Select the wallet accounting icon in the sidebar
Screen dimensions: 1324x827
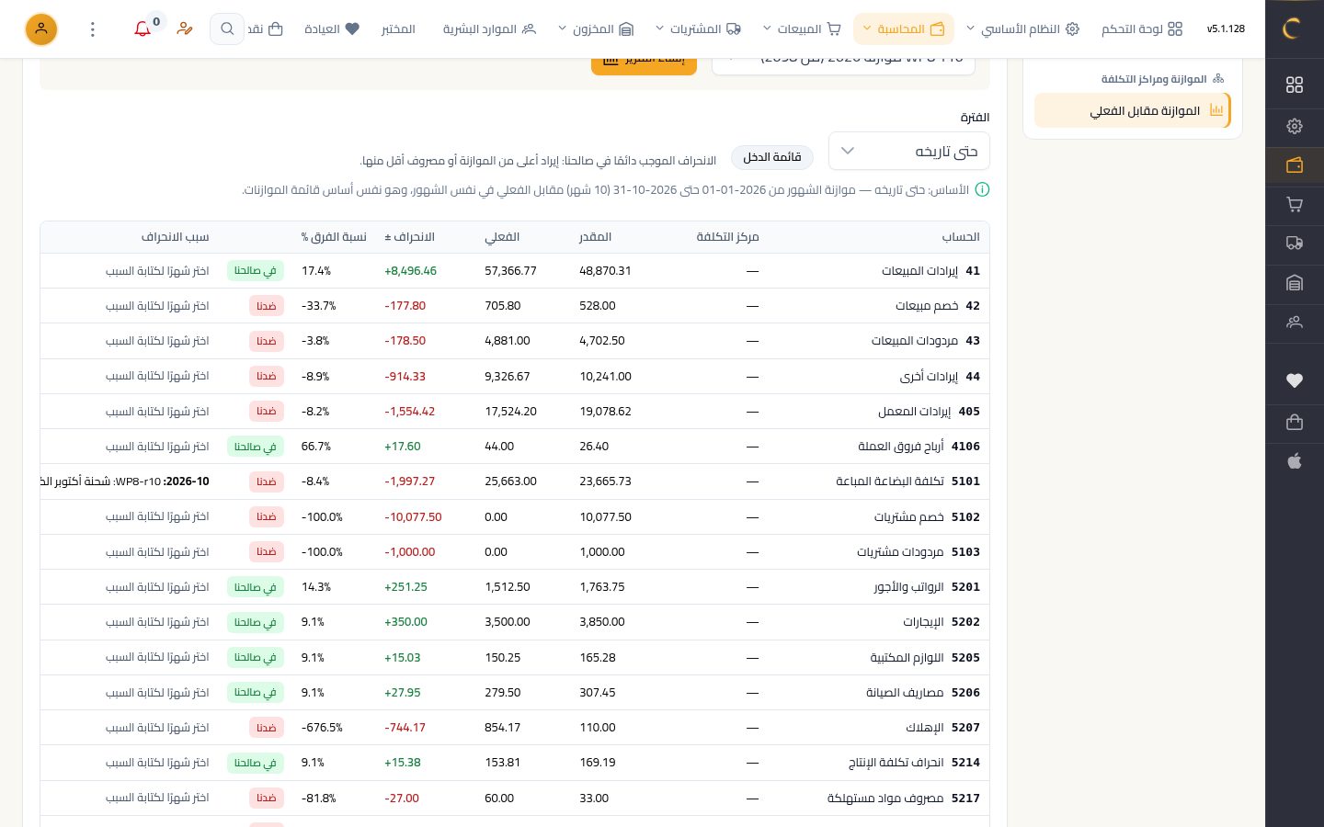coord(1295,165)
